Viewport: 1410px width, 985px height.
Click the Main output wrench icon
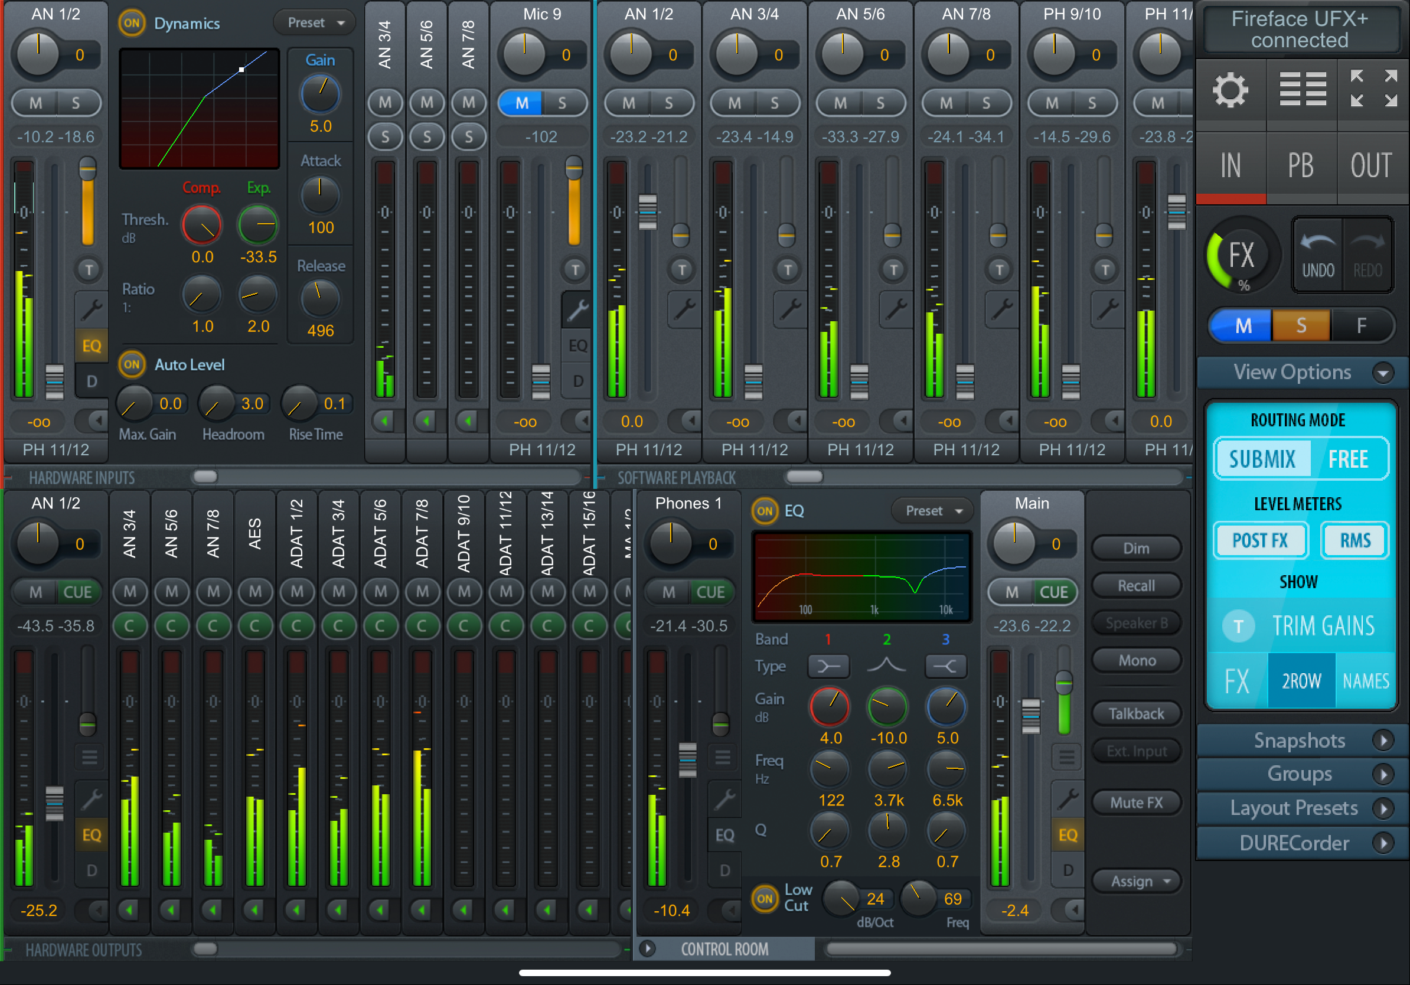(1068, 798)
